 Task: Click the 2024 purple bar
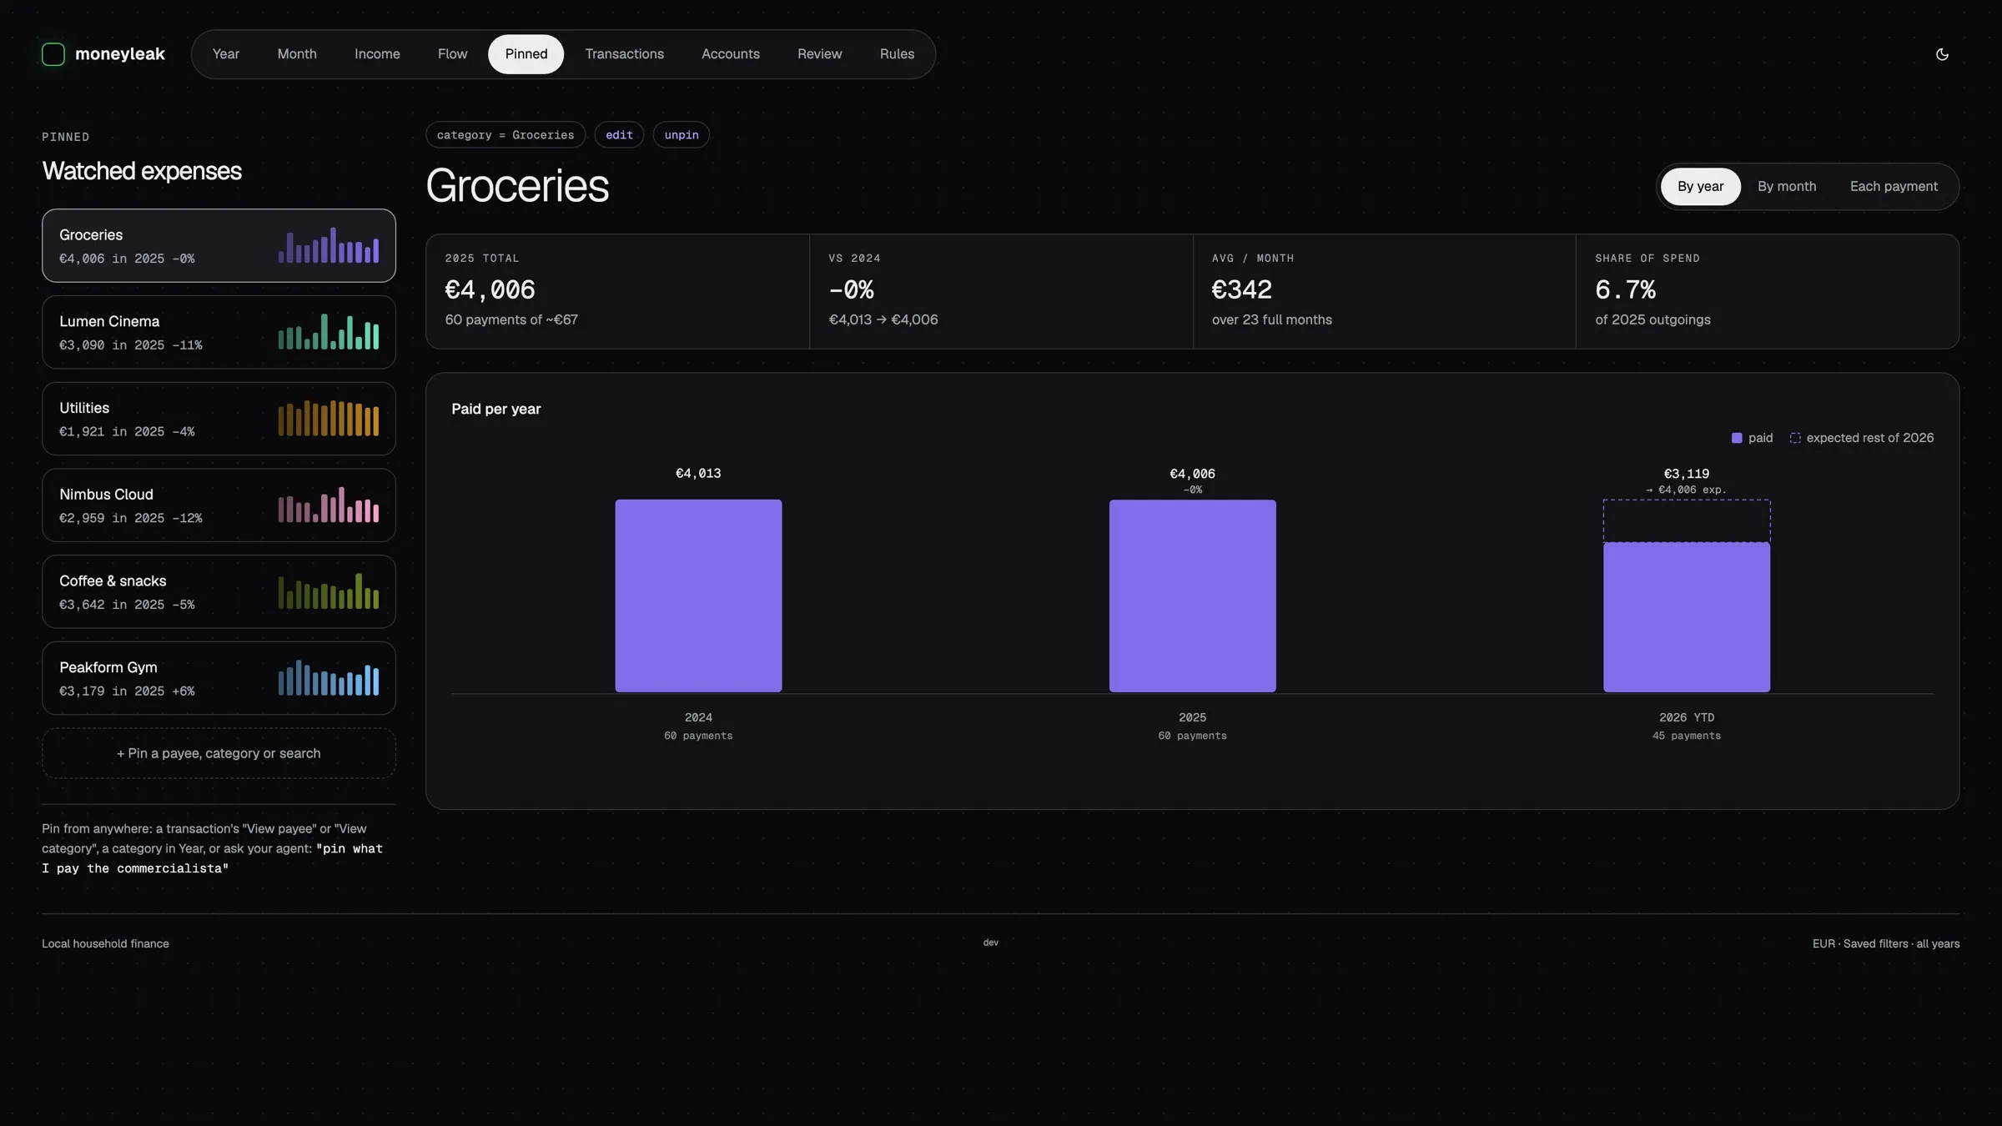(698, 596)
